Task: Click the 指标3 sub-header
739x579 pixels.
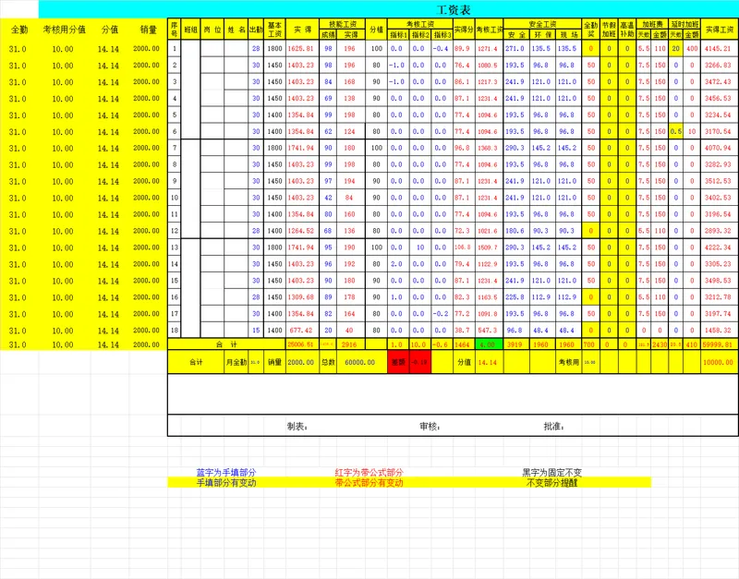Action: [x=442, y=35]
